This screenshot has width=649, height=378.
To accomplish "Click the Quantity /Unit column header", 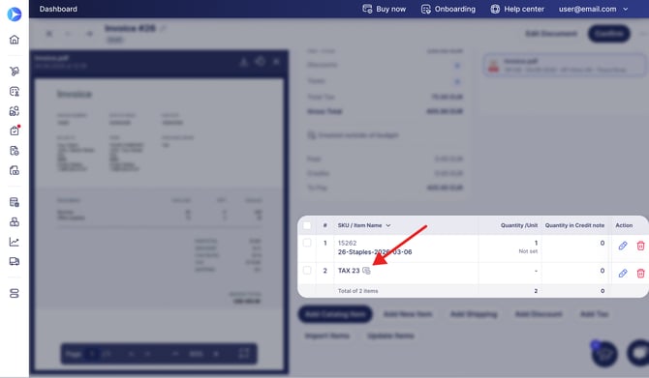I will (519, 225).
